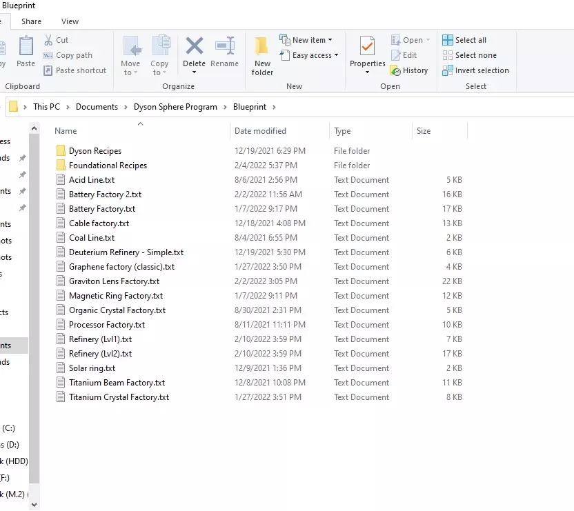Screen dimensions: 574x511
Task: Click the Coal Line.txt file icon
Action: (x=61, y=237)
